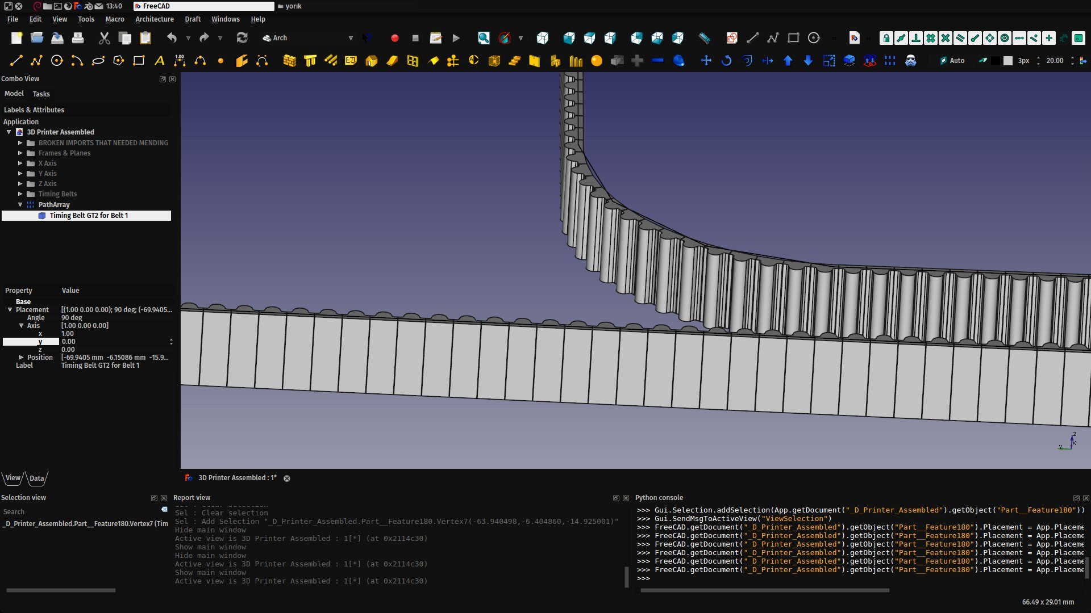Click the Measure distance ruler icon
Screen dimensions: 1091x613
point(704,38)
